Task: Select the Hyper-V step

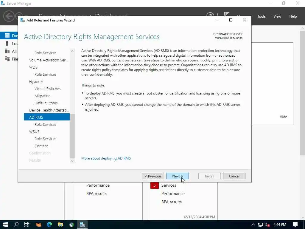Action: click(x=36, y=82)
